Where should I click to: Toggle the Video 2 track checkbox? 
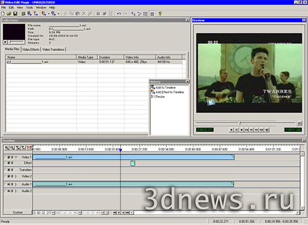pyautogui.click(x=6, y=176)
